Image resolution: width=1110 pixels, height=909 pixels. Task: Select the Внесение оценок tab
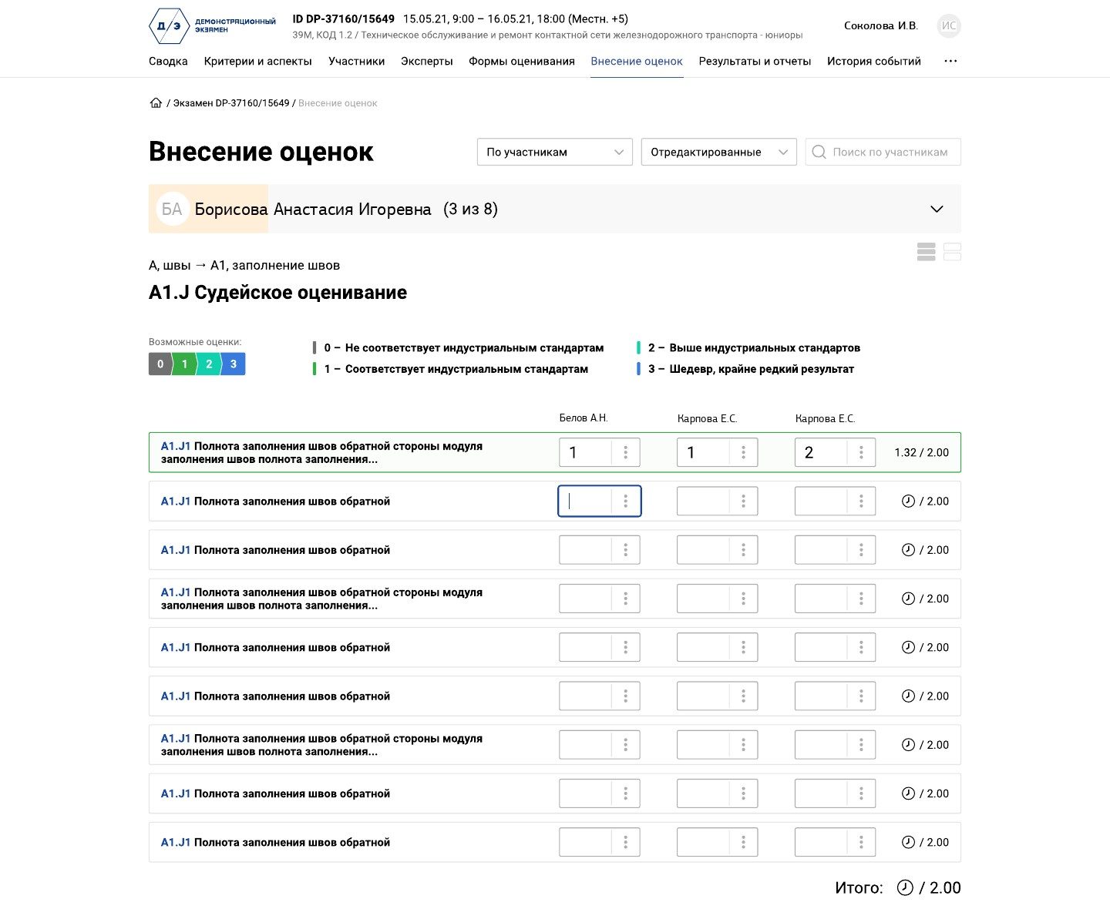(x=637, y=62)
